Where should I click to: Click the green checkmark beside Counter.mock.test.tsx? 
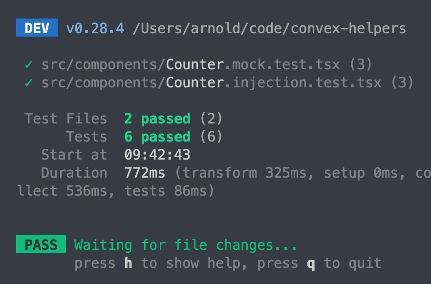coord(28,64)
